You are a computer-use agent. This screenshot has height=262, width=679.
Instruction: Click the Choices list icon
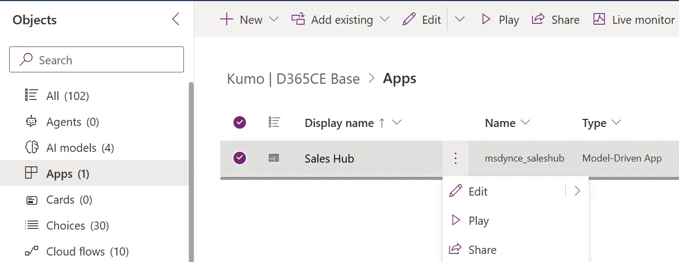coord(31,225)
